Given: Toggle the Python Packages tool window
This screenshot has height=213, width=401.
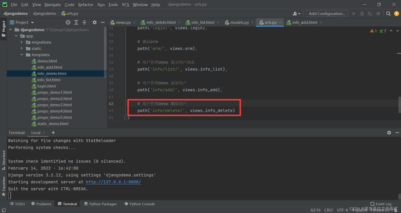Looking at the screenshot, I should coord(100,204).
